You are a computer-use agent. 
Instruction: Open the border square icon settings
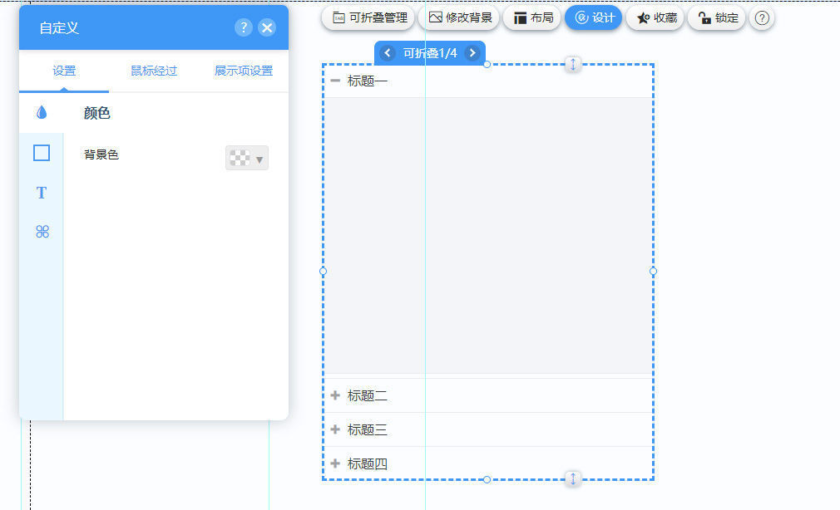click(x=42, y=153)
